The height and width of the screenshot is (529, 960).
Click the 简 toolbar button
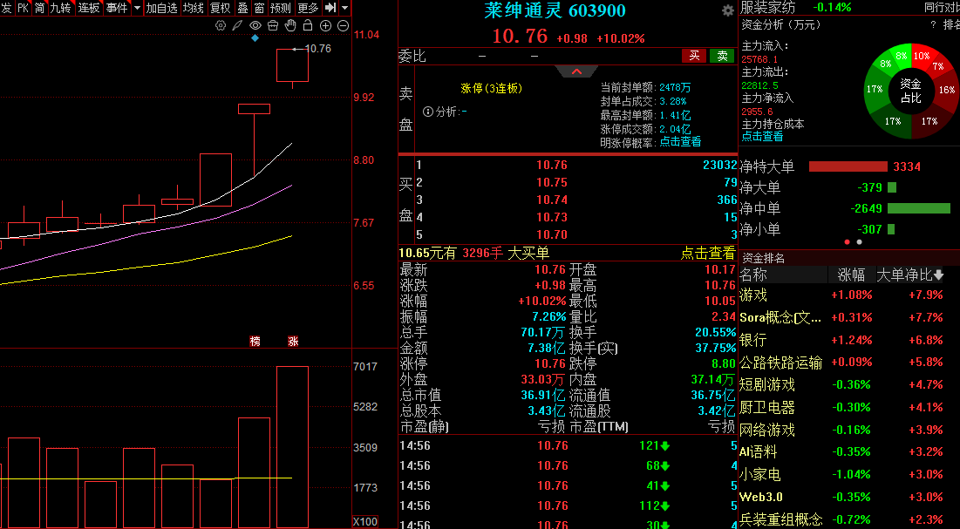click(x=40, y=8)
